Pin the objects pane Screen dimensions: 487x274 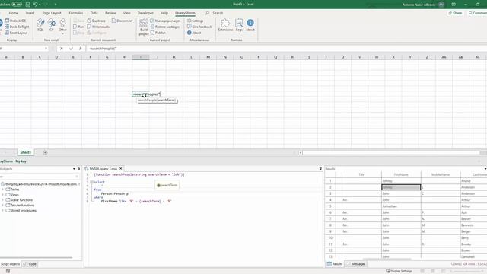(x=78, y=169)
